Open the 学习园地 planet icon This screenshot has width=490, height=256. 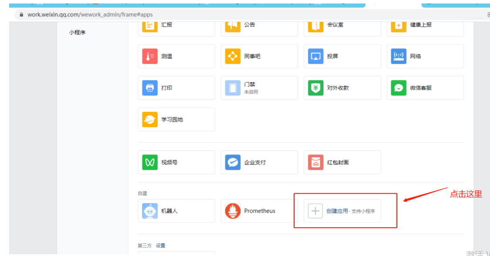(150, 119)
